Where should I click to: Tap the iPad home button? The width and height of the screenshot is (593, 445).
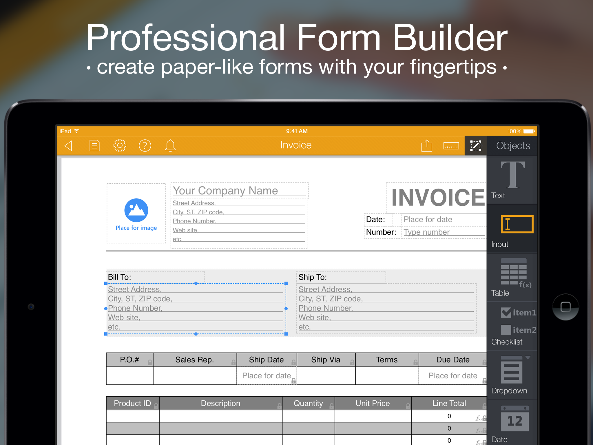tap(565, 307)
